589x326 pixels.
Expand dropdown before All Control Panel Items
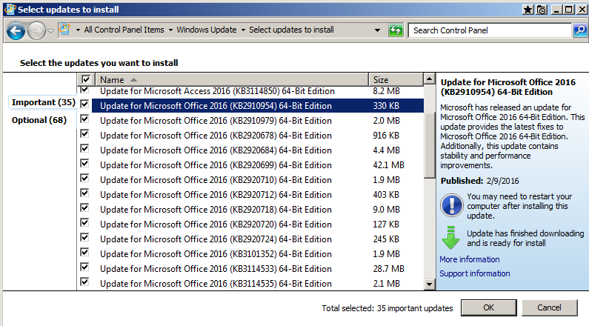[x=78, y=30]
